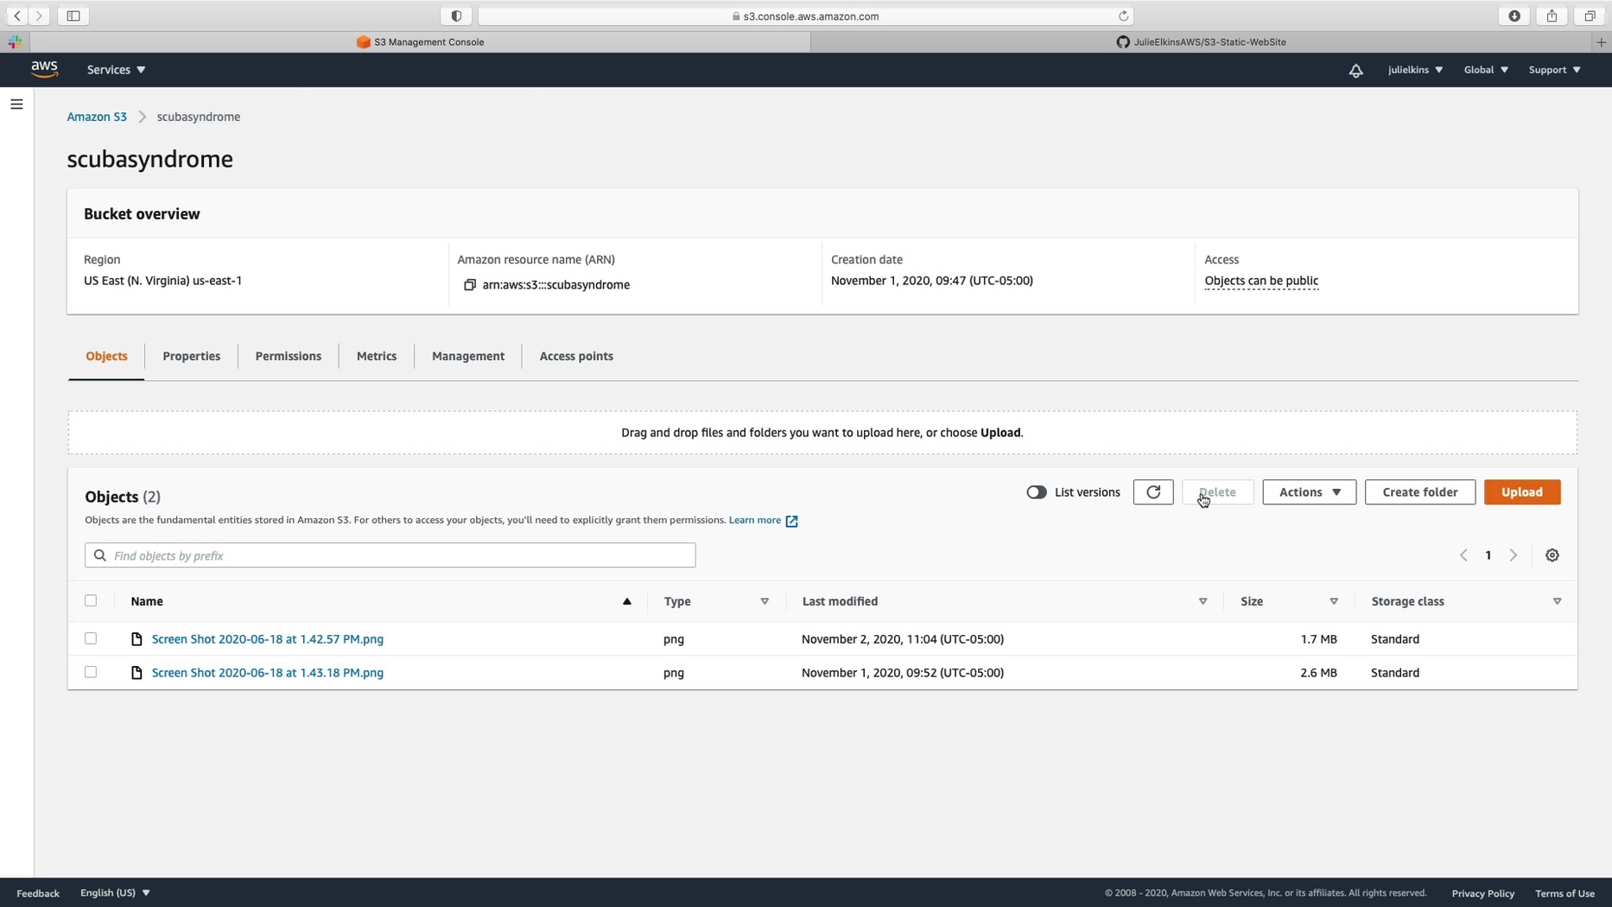Click the Safari share icon

coord(1552,16)
